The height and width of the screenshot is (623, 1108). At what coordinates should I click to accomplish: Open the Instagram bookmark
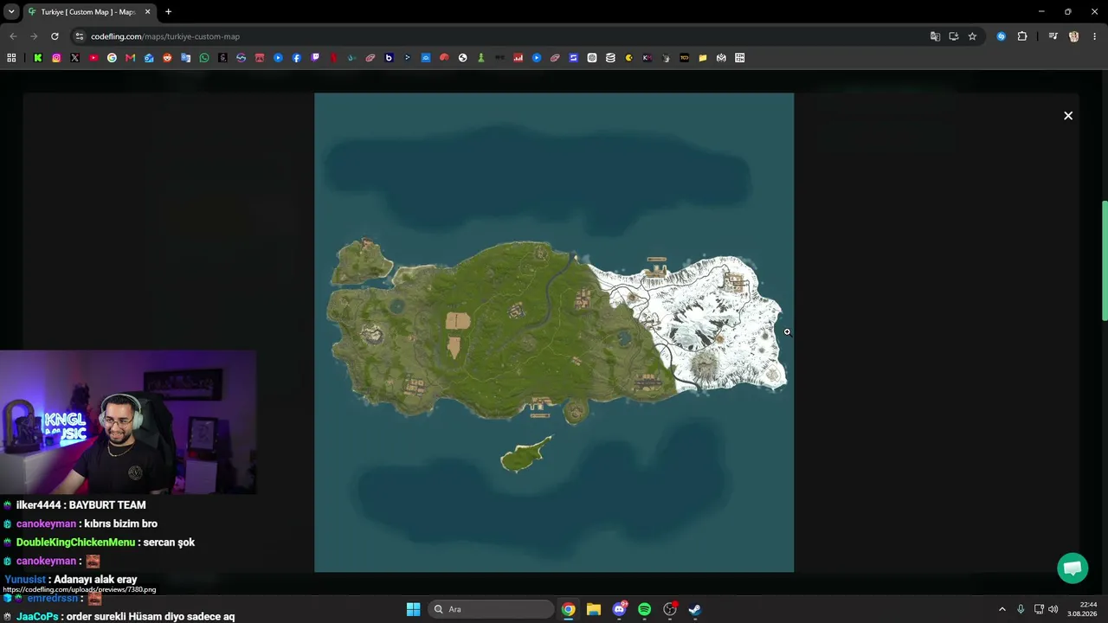point(56,58)
